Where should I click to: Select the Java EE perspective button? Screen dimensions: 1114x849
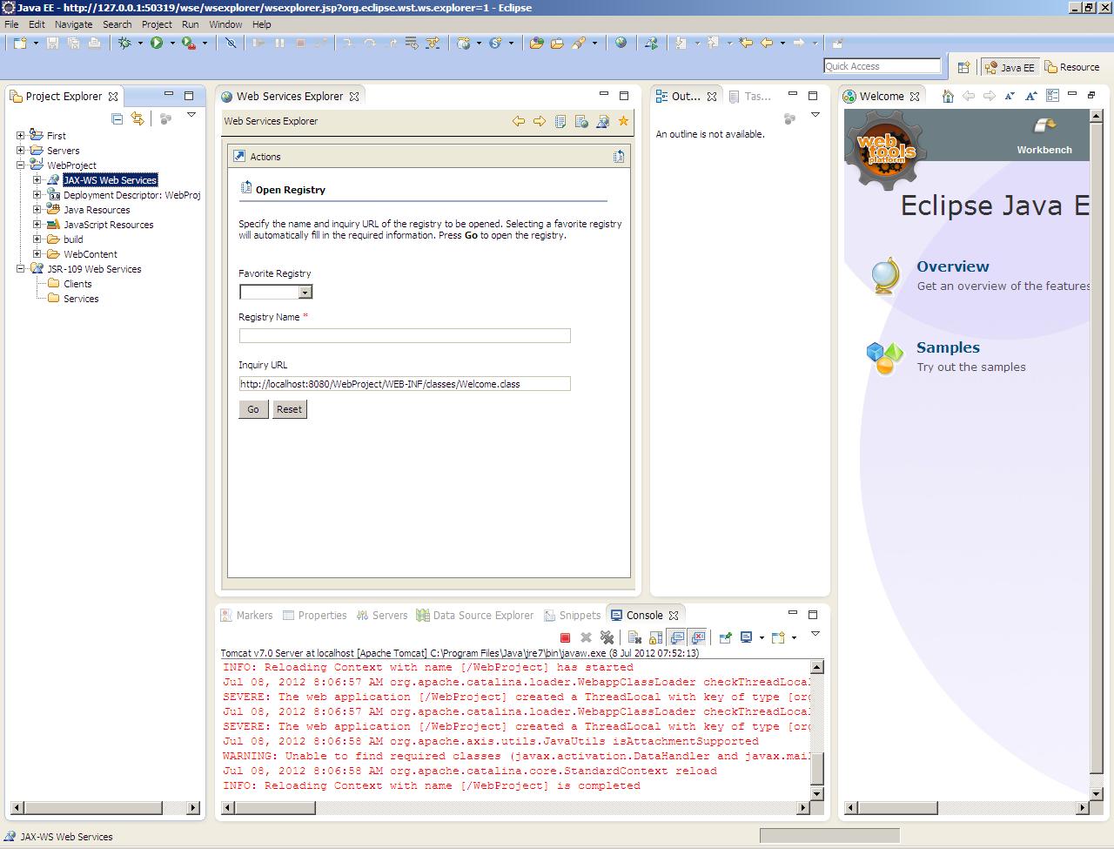click(x=1010, y=67)
